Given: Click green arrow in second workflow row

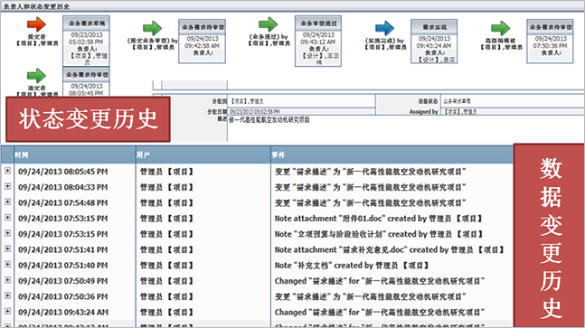Looking at the screenshot, I should point(36,76).
